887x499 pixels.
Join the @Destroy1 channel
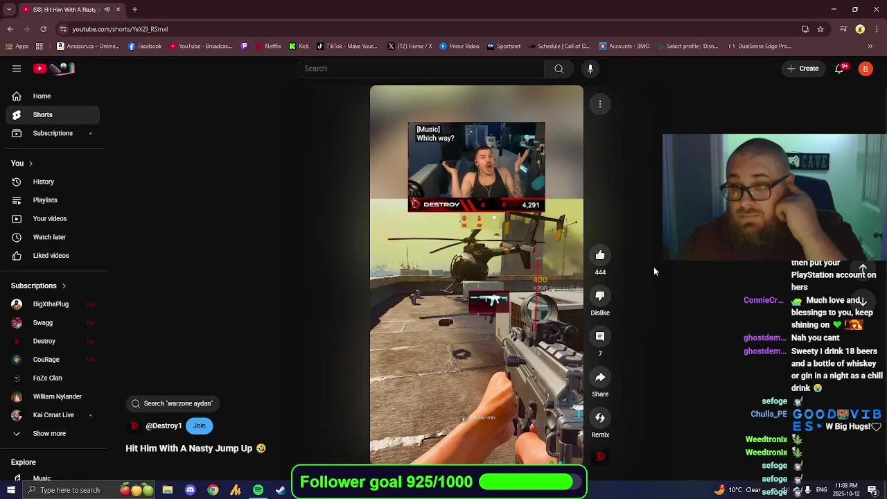(200, 426)
